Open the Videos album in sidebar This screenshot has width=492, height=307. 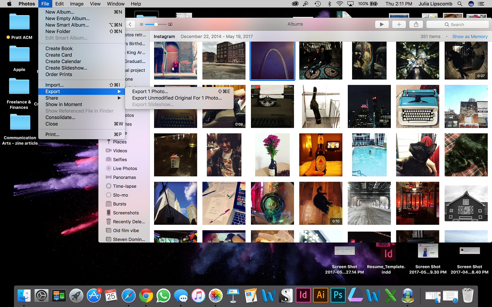tap(120, 151)
